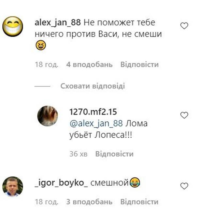Open the _igor_boyko_ username link

click(61, 183)
